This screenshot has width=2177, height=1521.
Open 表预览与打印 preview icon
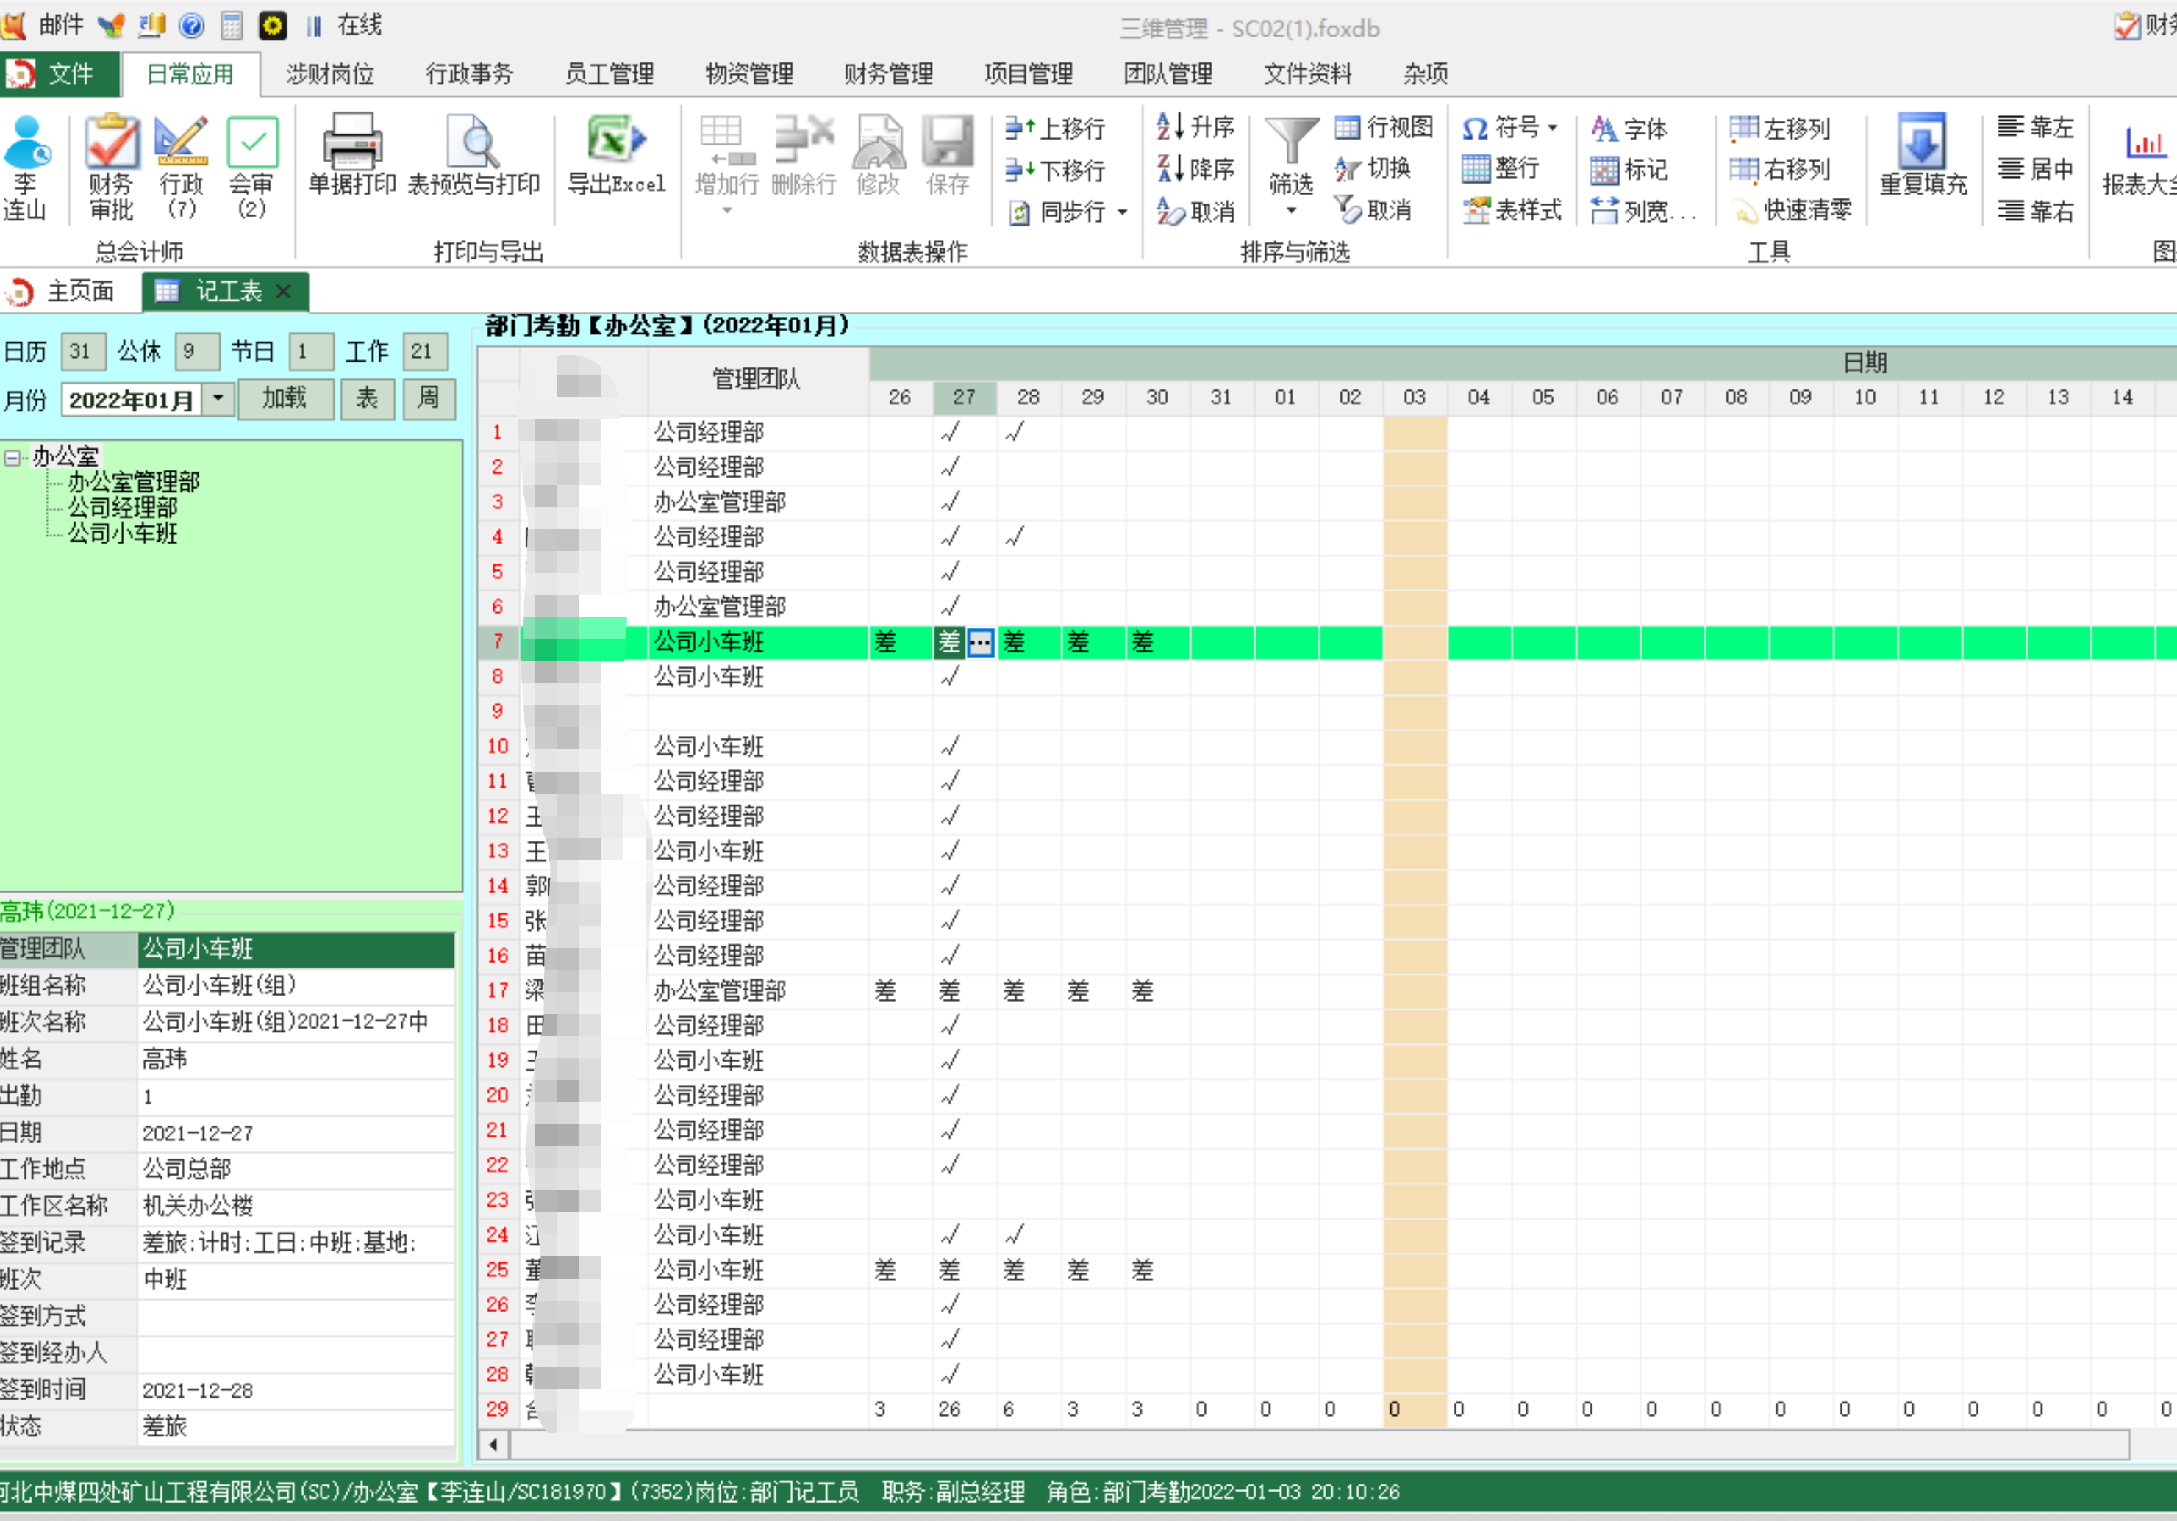click(x=473, y=143)
